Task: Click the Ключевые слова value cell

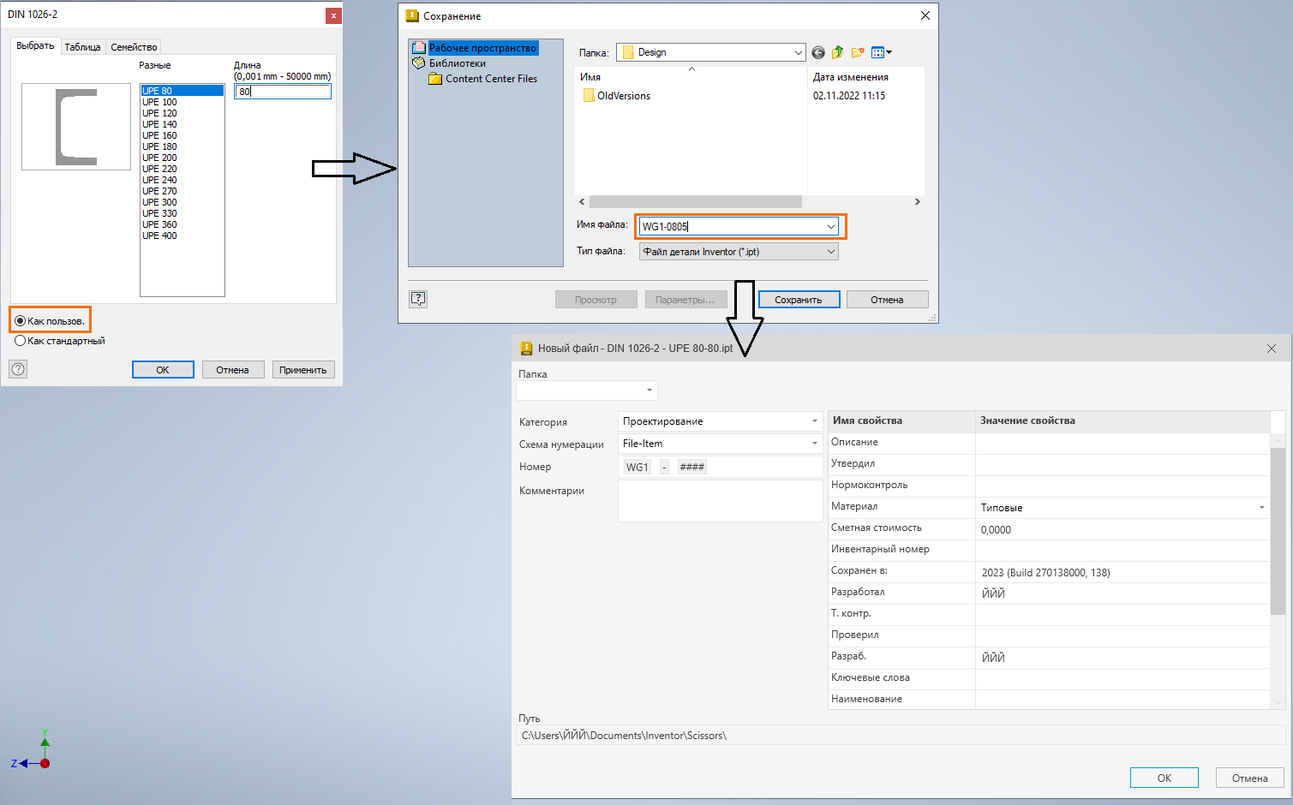Action: coord(1122,678)
